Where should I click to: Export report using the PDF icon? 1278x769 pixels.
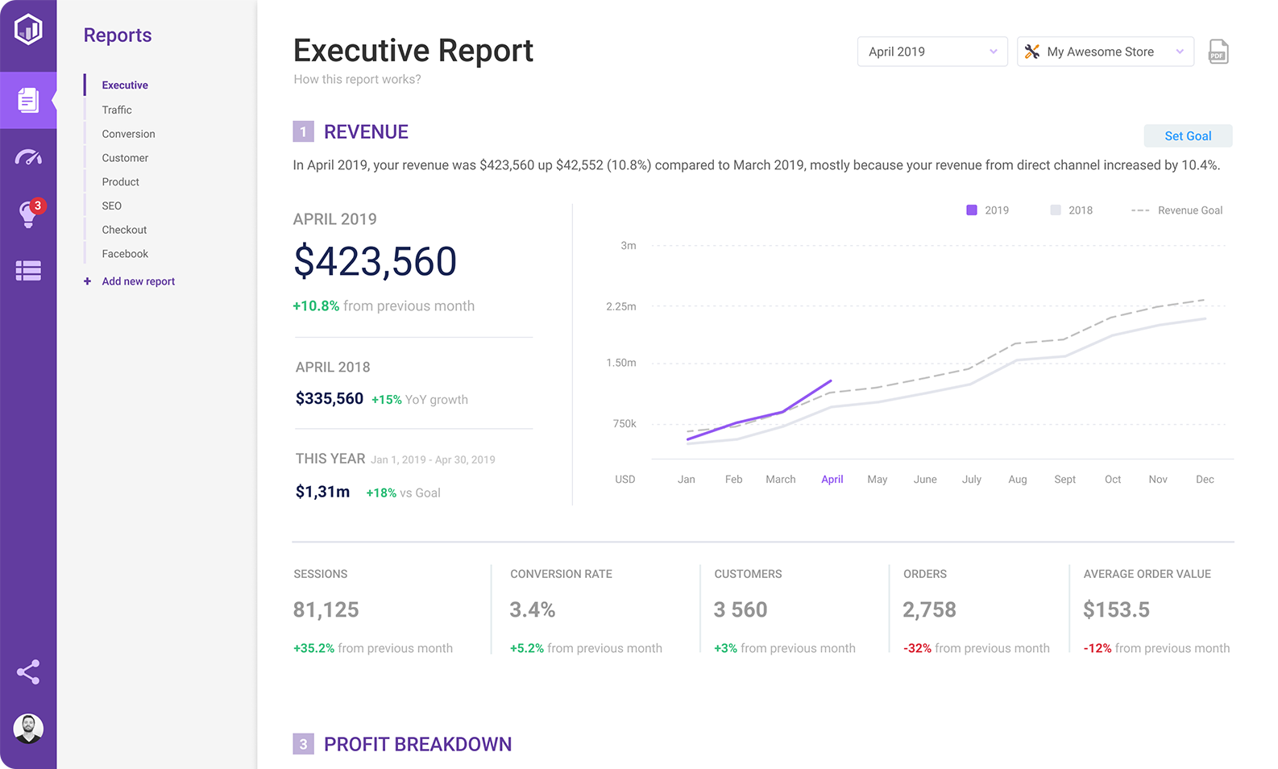coord(1218,52)
